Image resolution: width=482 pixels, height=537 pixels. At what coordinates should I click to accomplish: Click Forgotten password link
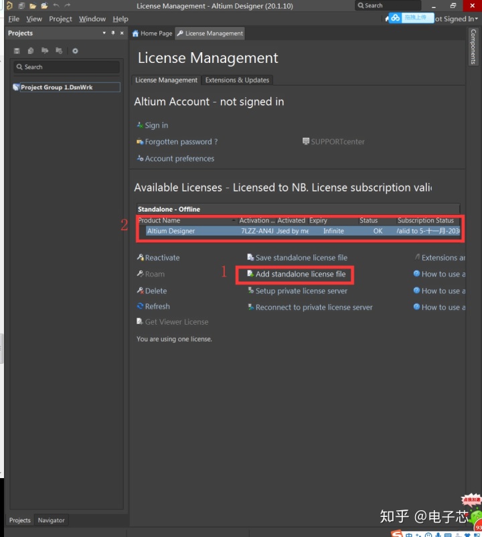click(181, 142)
